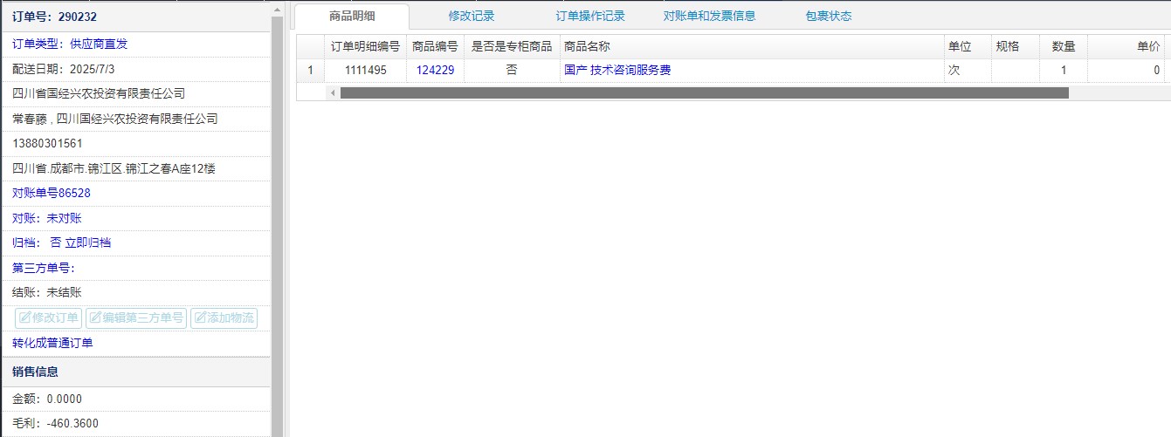The height and width of the screenshot is (437, 1171).
Task: Click the 单位 column header
Action: [968, 46]
